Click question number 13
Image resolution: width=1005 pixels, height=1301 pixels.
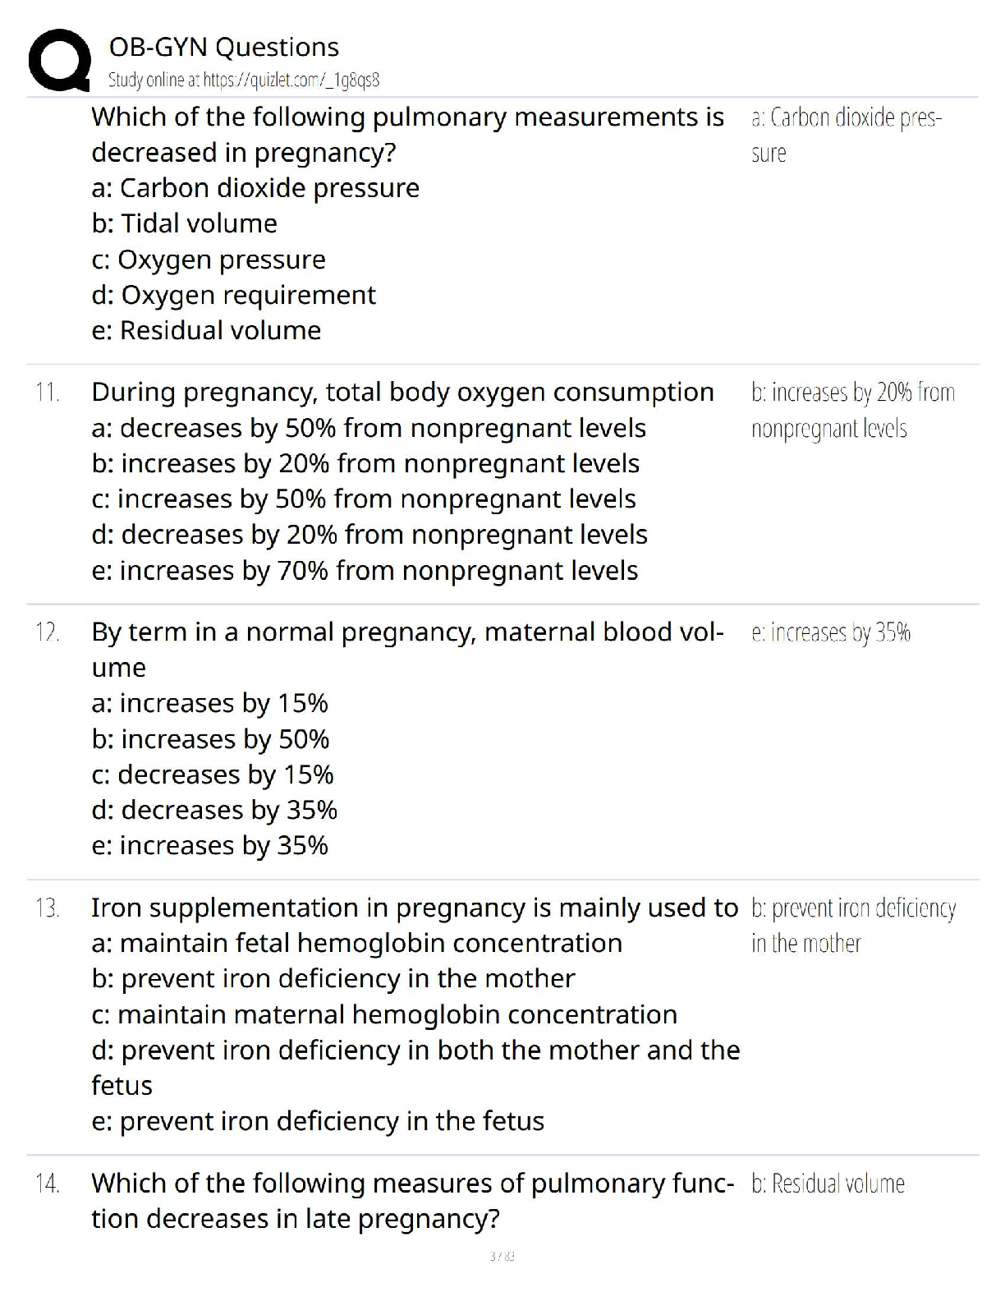tap(48, 908)
